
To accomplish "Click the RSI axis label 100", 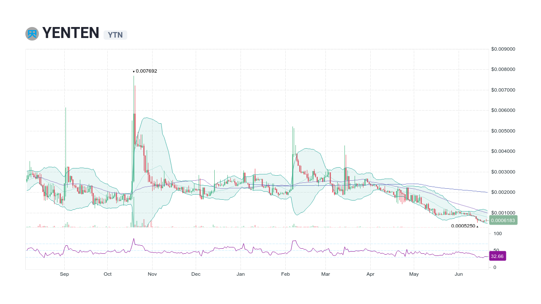I will pyautogui.click(x=497, y=233).
